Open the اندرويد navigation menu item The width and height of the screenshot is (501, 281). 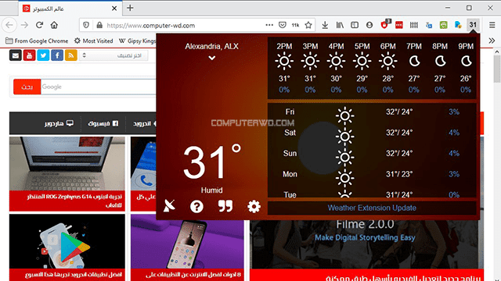(144, 123)
